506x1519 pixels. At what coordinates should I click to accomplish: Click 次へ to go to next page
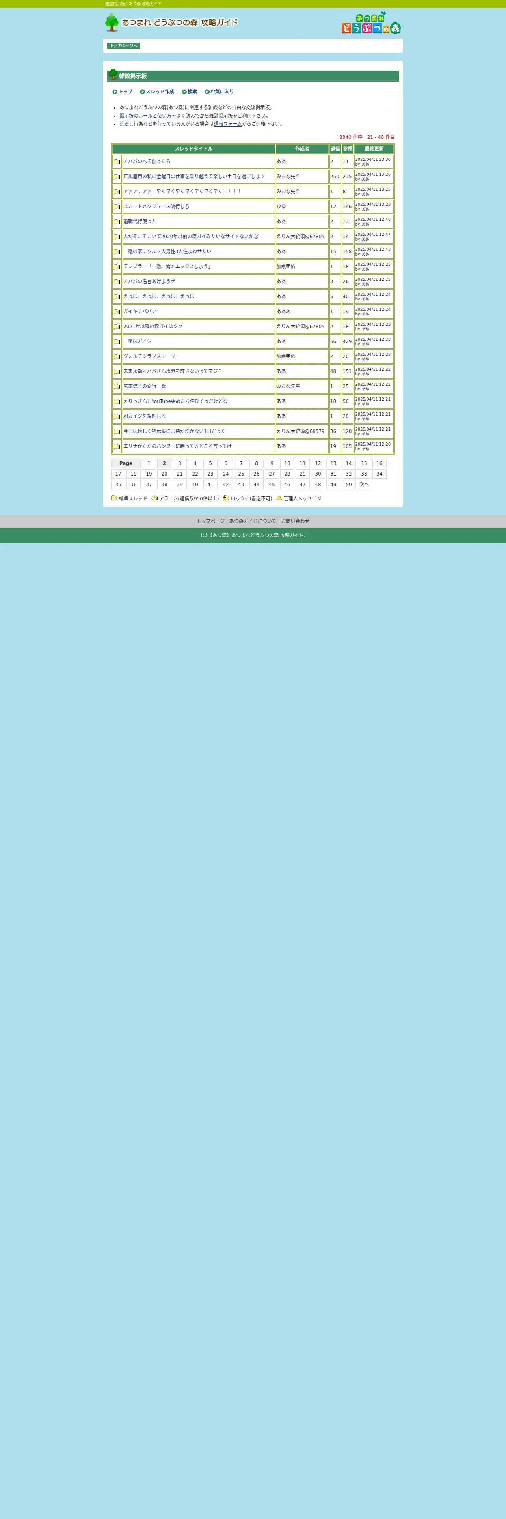364,485
